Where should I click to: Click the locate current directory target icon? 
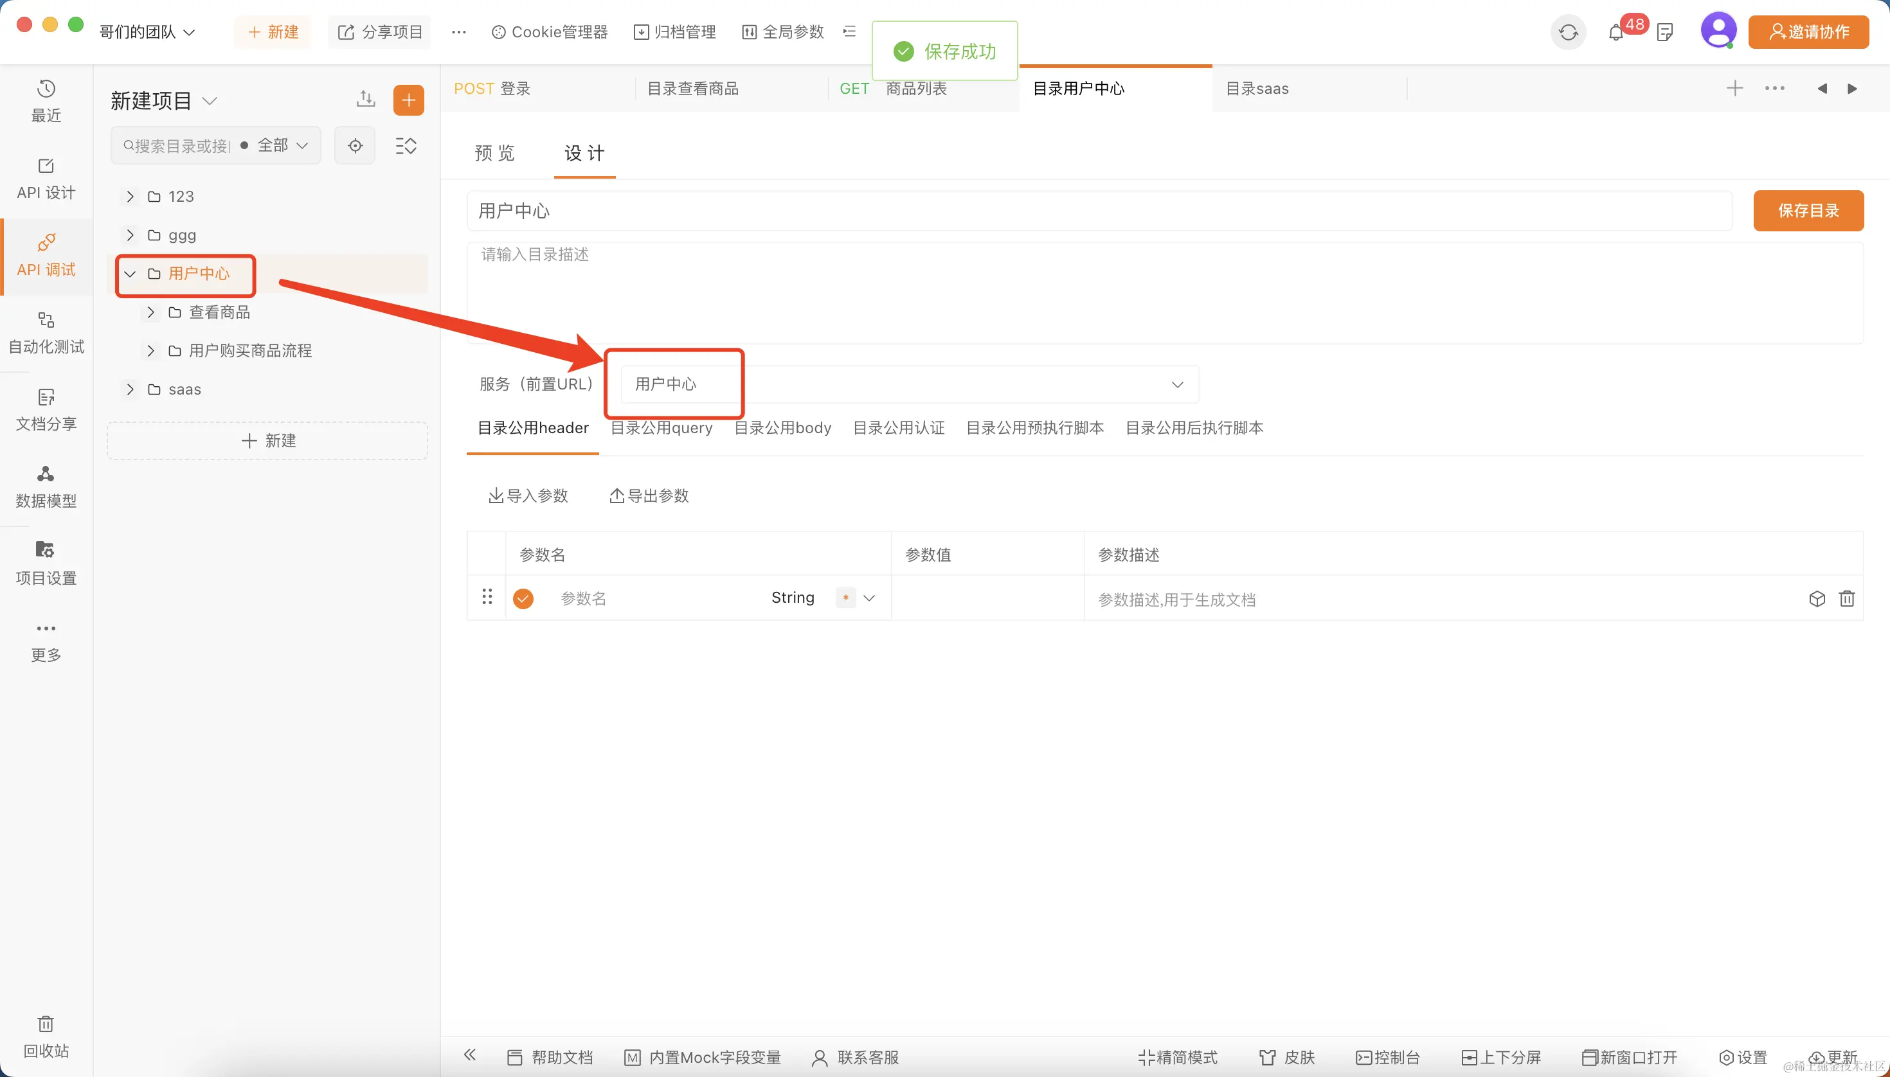click(355, 146)
